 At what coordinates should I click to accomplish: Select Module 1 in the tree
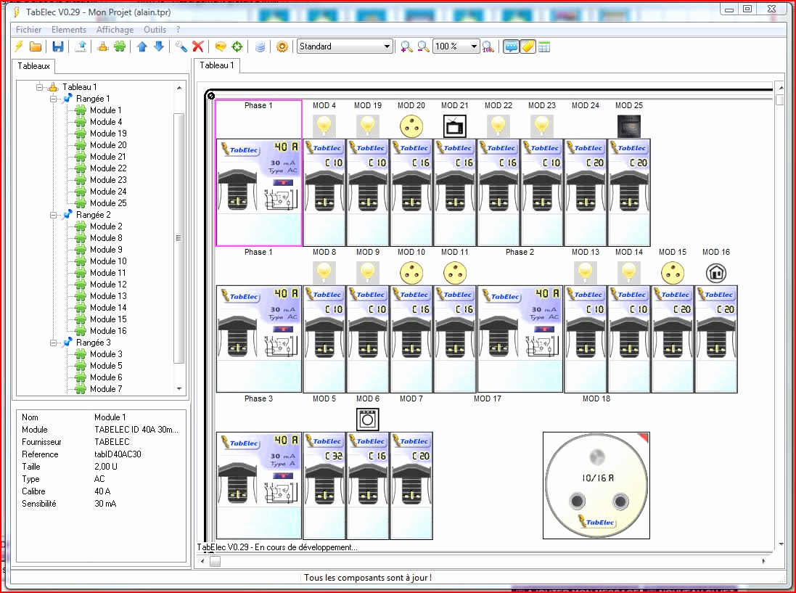click(x=106, y=110)
